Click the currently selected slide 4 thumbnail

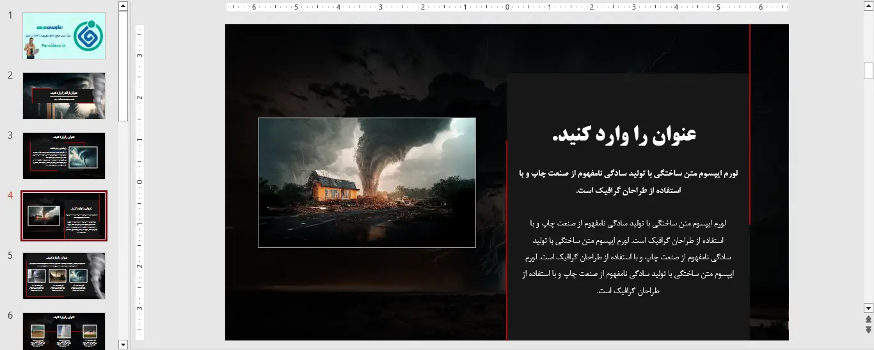click(64, 216)
